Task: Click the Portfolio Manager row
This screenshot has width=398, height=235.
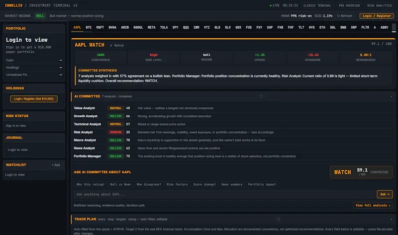Action: (x=232, y=157)
